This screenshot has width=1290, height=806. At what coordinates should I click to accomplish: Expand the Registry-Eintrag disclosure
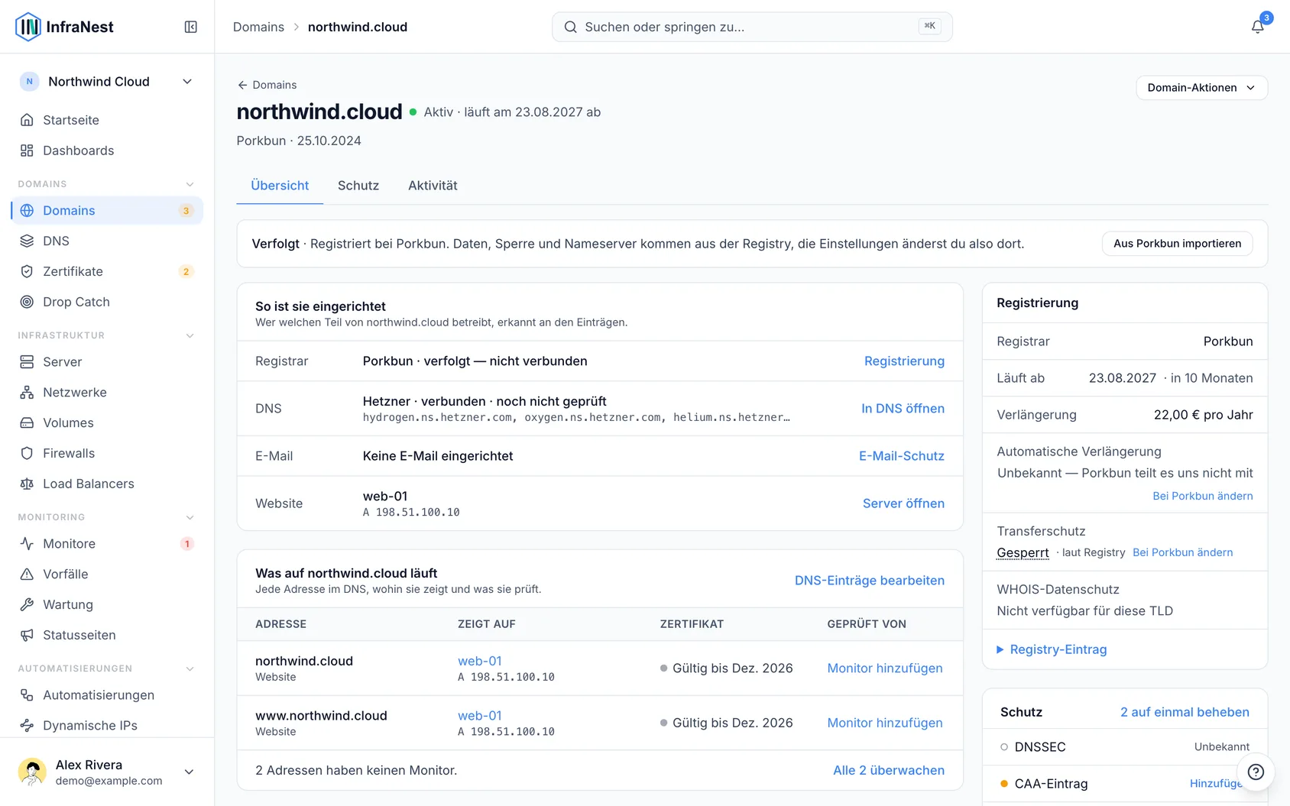pyautogui.click(x=1052, y=649)
